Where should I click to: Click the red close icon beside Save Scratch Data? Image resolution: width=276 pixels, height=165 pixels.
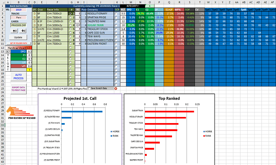pyautogui.click(x=117, y=88)
